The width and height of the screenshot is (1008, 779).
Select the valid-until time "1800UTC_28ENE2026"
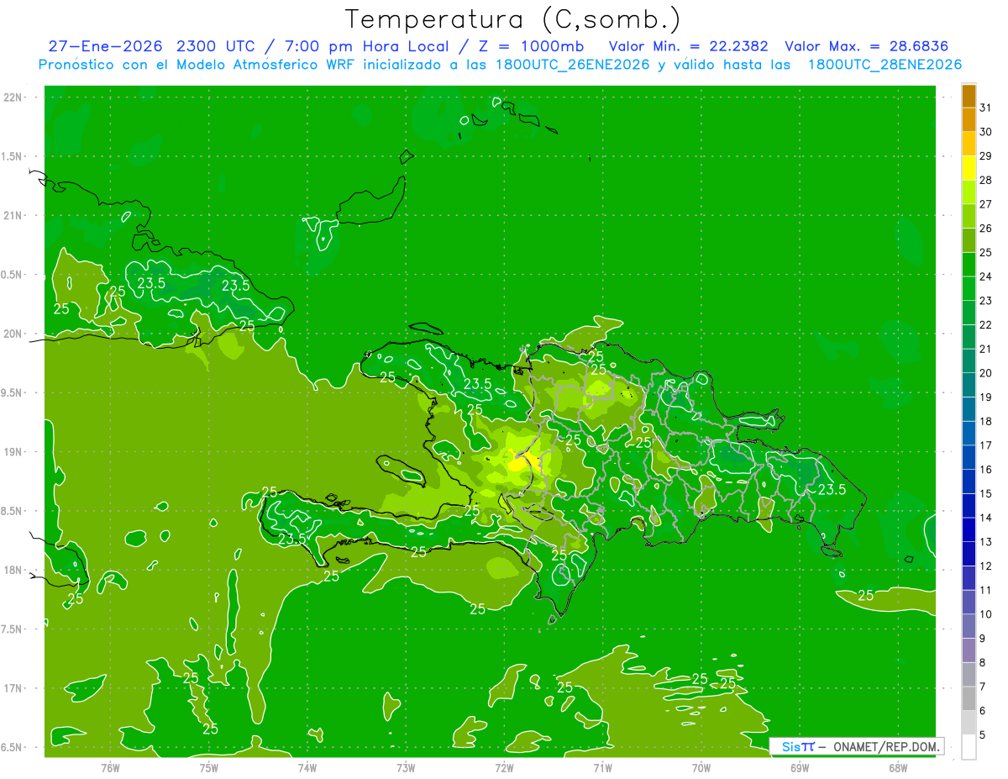pos(885,65)
